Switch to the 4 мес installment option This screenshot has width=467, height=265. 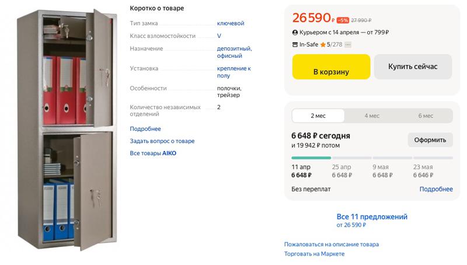(372, 116)
